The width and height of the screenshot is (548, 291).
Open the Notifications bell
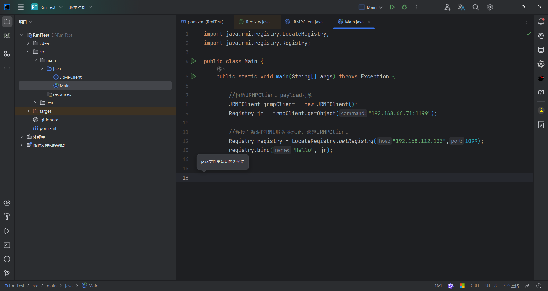point(541,21)
